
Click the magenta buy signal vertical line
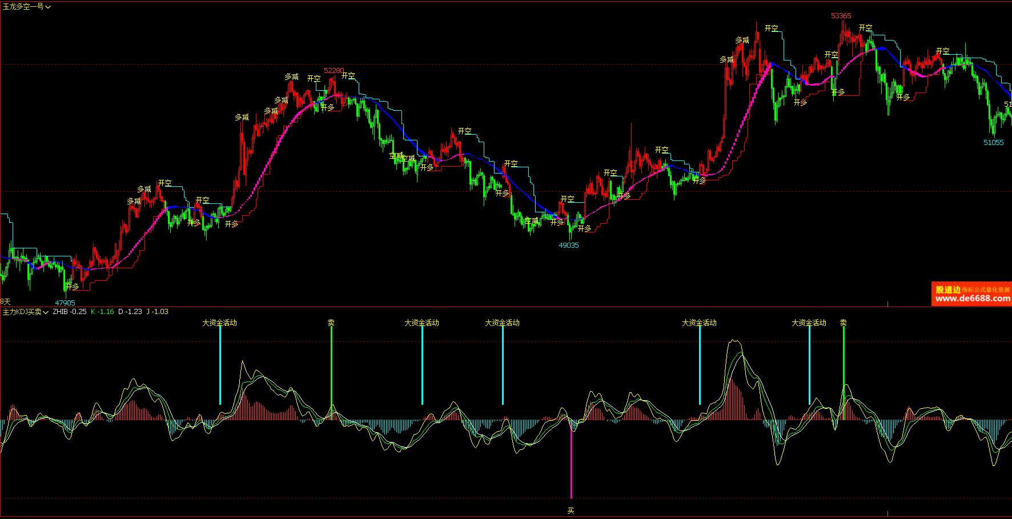pyautogui.click(x=571, y=462)
